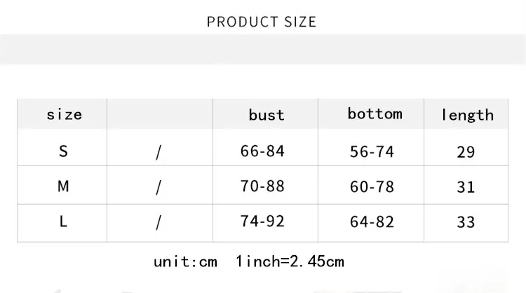Select length value 31
Image resolution: width=526 pixels, height=293 pixels.
[466, 187]
